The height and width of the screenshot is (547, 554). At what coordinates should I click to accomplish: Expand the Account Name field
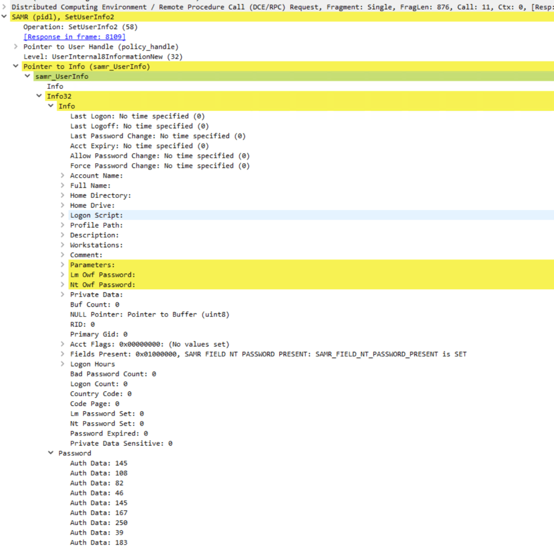(x=63, y=176)
